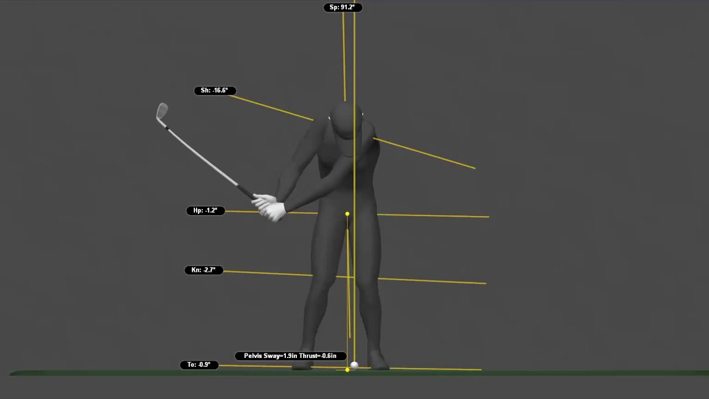
Task: Select the right end of knee line
Action: coord(485,283)
